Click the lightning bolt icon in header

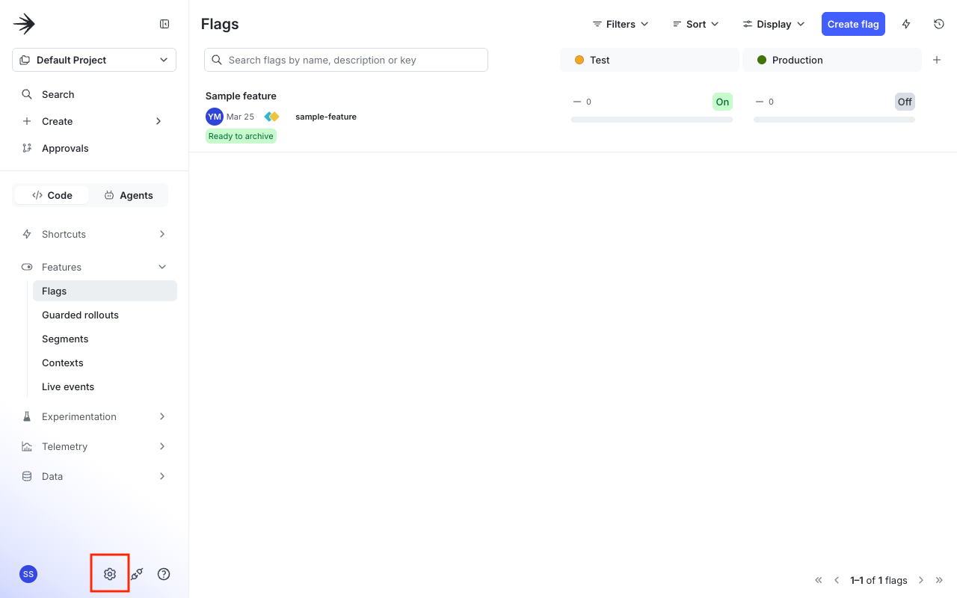906,24
